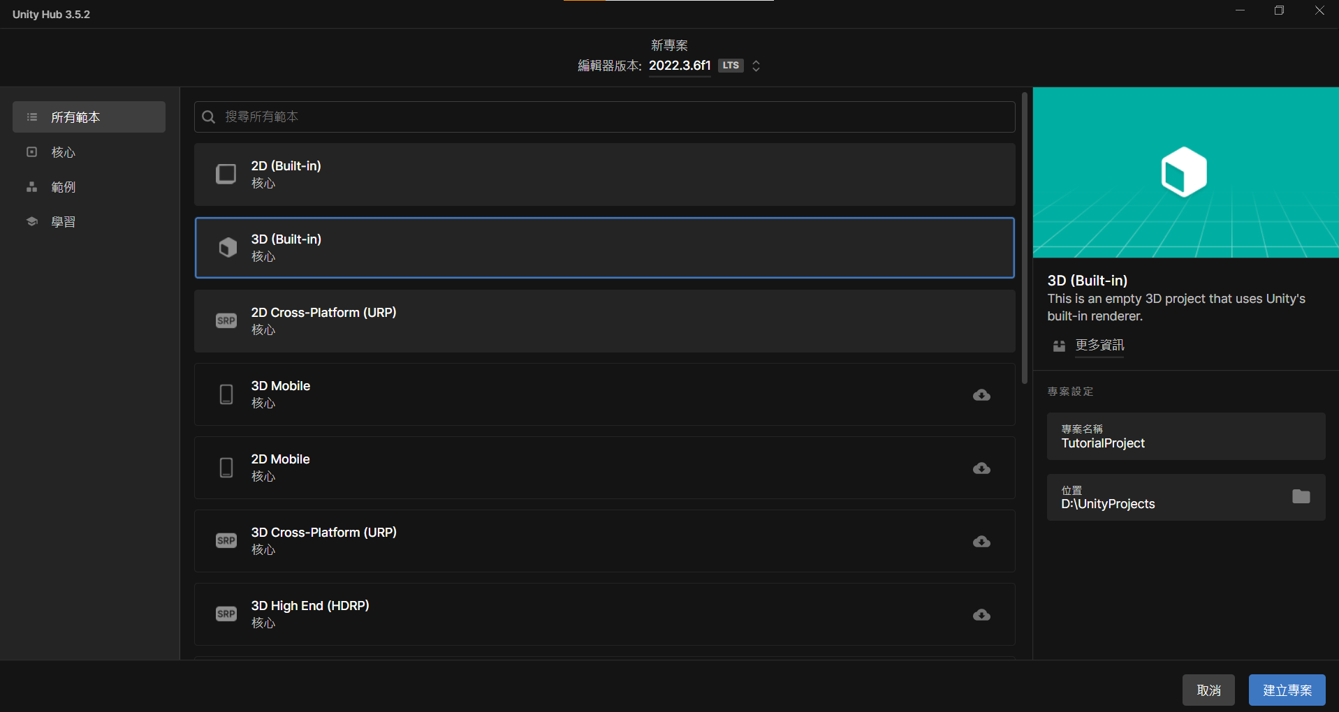Select the 所有範本 sidebar category

click(x=89, y=117)
